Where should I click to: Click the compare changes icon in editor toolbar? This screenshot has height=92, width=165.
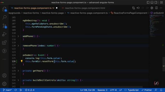point(134,8)
